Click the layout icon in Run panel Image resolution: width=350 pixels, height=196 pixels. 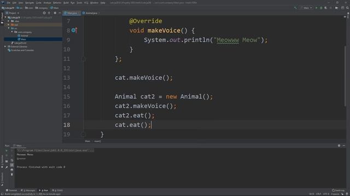tap(7, 161)
